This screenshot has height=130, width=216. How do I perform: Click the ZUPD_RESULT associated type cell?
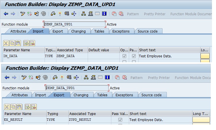(89, 120)
